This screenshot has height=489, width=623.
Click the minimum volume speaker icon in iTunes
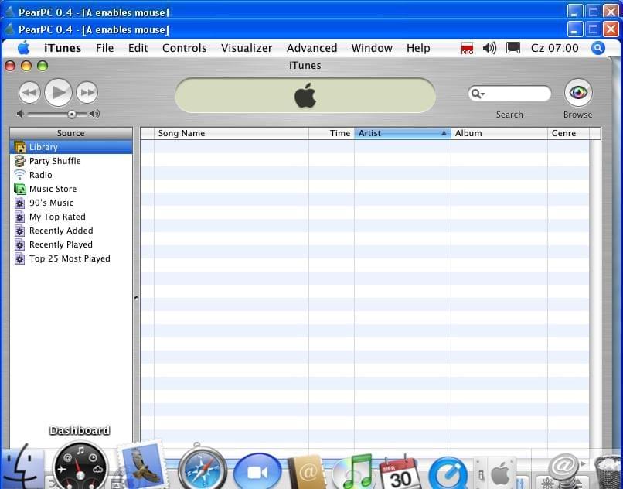pos(20,115)
